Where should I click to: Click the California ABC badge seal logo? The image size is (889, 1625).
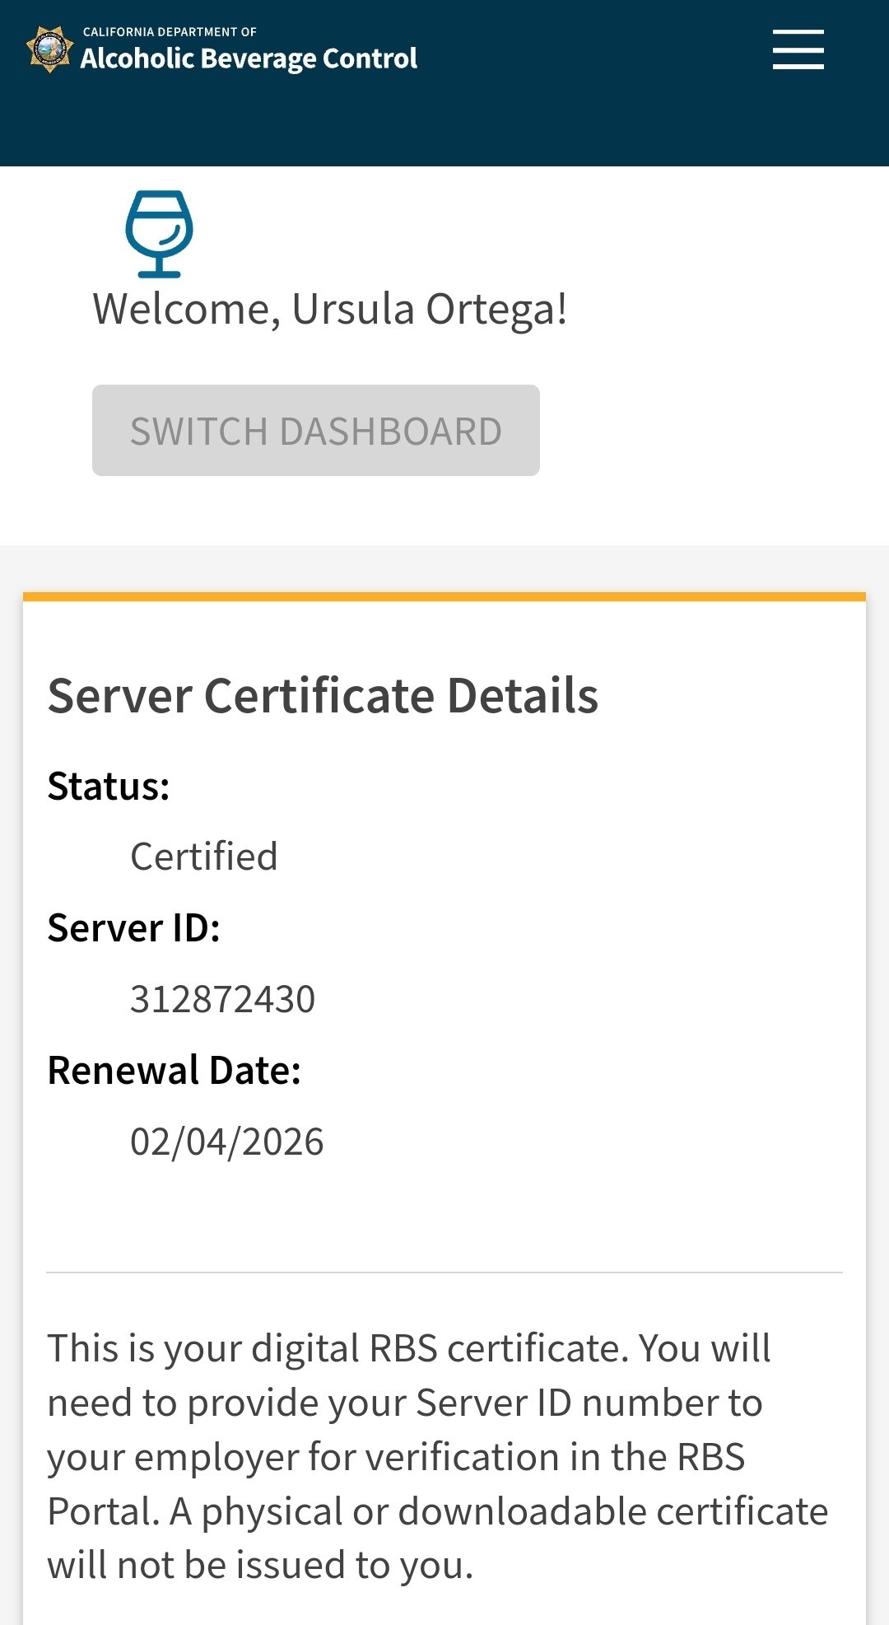click(x=49, y=49)
